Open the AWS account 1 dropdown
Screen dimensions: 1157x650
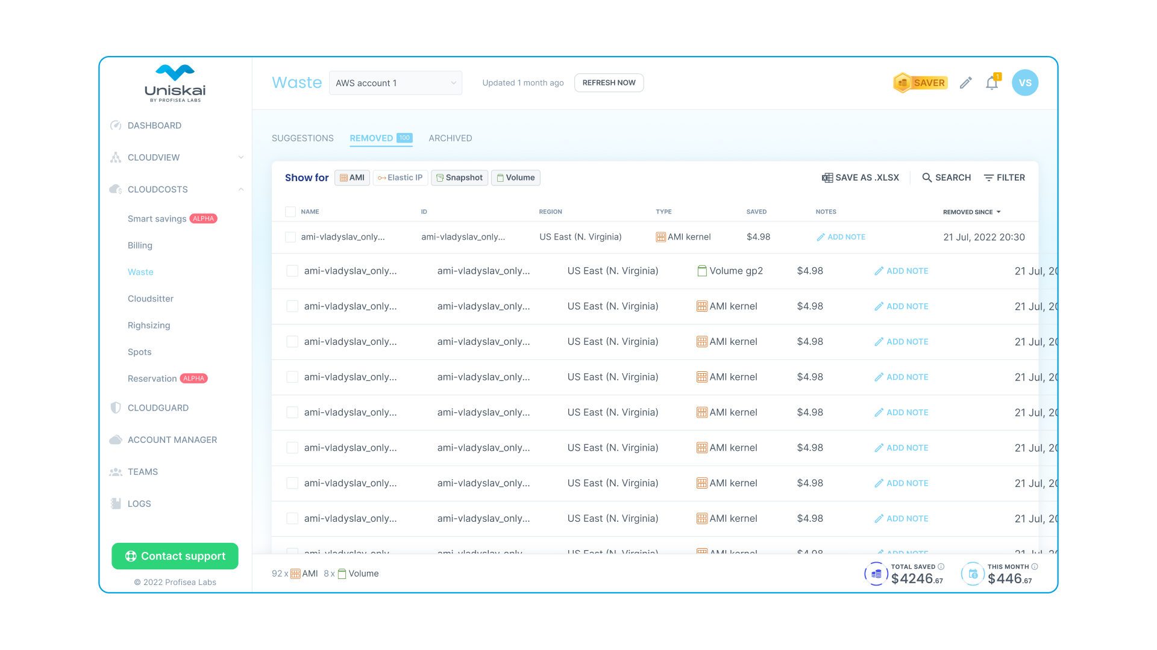[x=395, y=82]
